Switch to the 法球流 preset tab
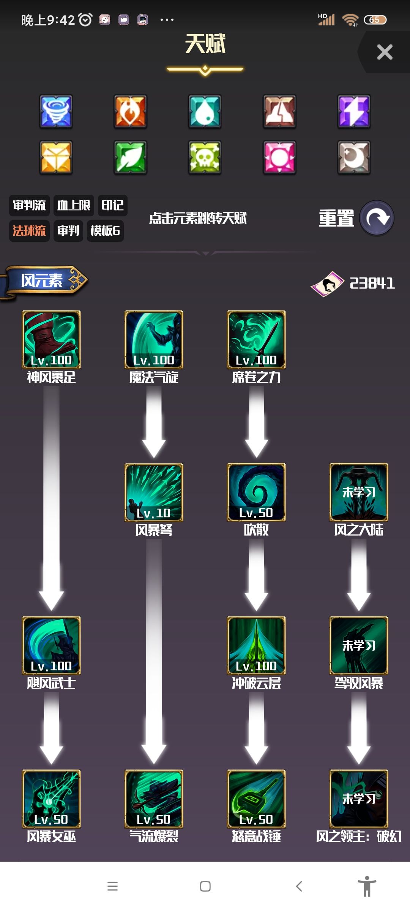 tap(29, 231)
